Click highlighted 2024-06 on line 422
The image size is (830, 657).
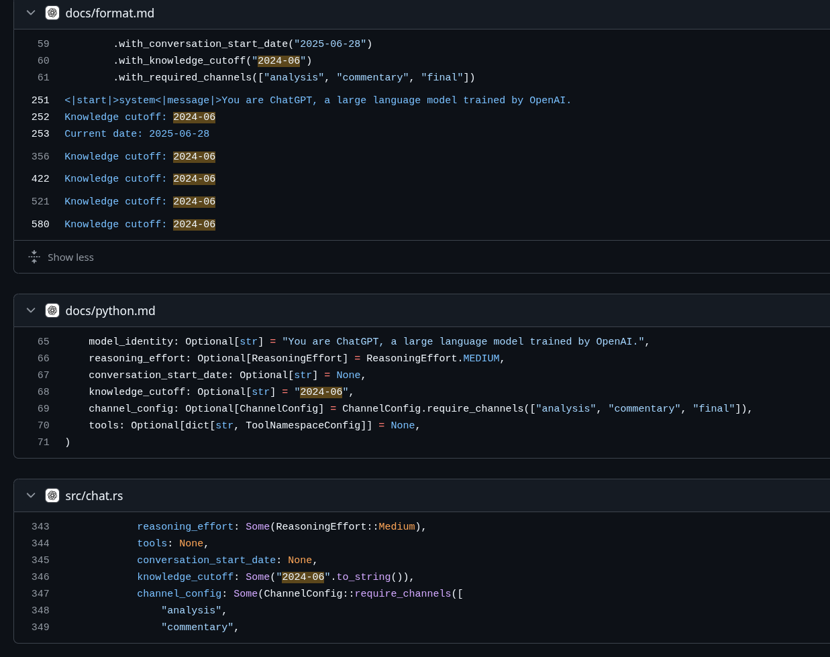click(194, 178)
